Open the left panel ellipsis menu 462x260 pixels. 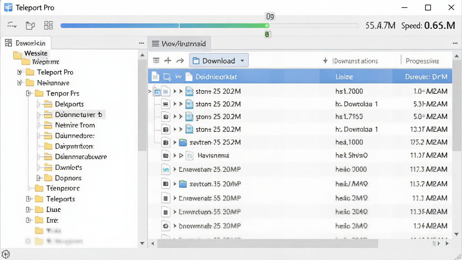(x=141, y=43)
